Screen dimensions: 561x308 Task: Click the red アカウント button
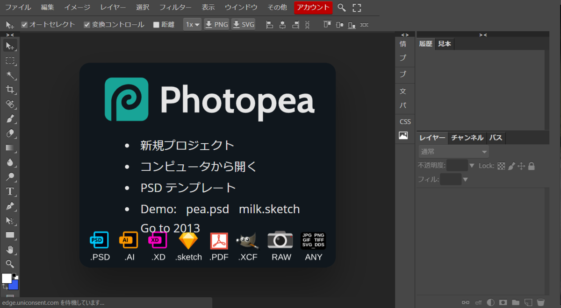313,7
